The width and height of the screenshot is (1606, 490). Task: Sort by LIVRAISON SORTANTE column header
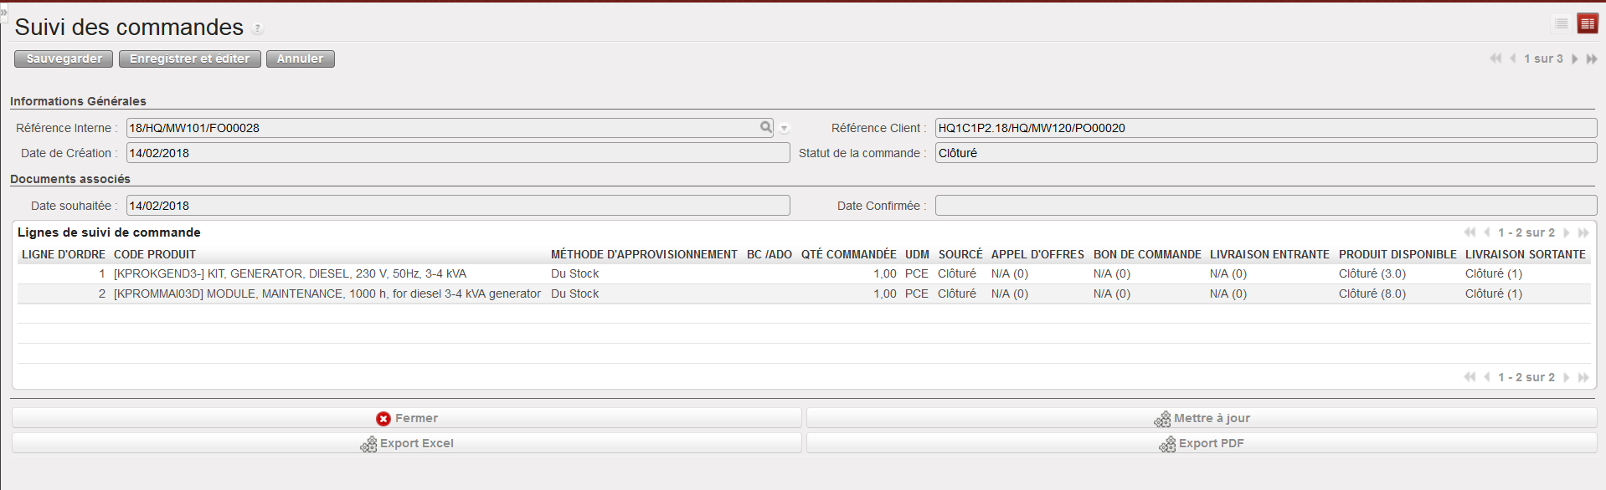tap(1525, 254)
